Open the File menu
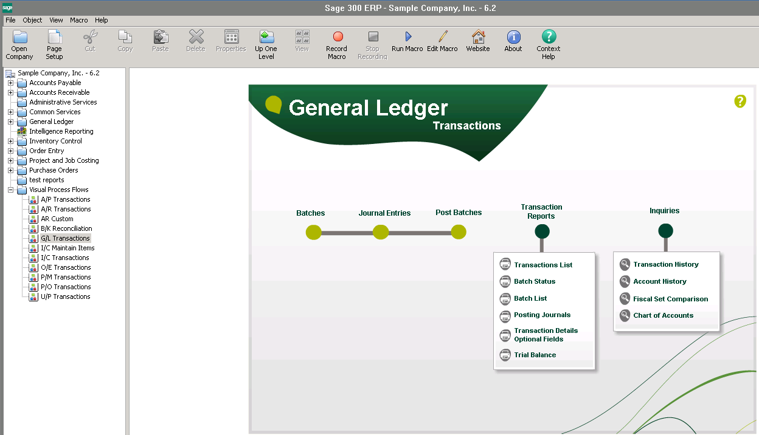The height and width of the screenshot is (435, 759). pyautogui.click(x=10, y=20)
